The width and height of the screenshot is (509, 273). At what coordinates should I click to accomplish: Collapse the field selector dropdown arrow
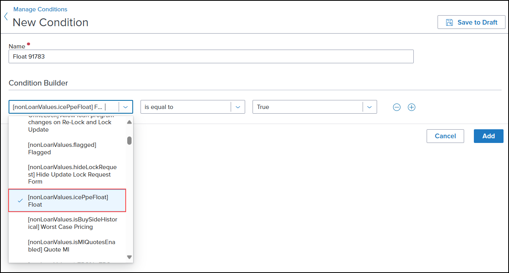[x=125, y=107]
